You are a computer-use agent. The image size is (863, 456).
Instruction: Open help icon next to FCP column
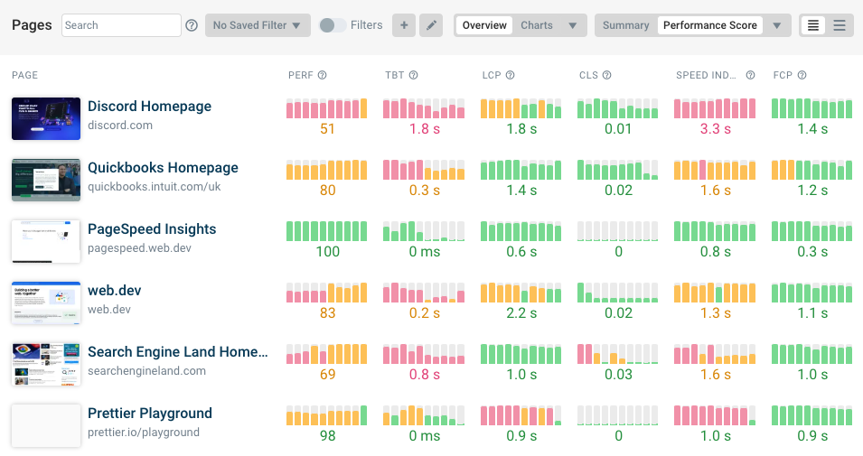[802, 75]
